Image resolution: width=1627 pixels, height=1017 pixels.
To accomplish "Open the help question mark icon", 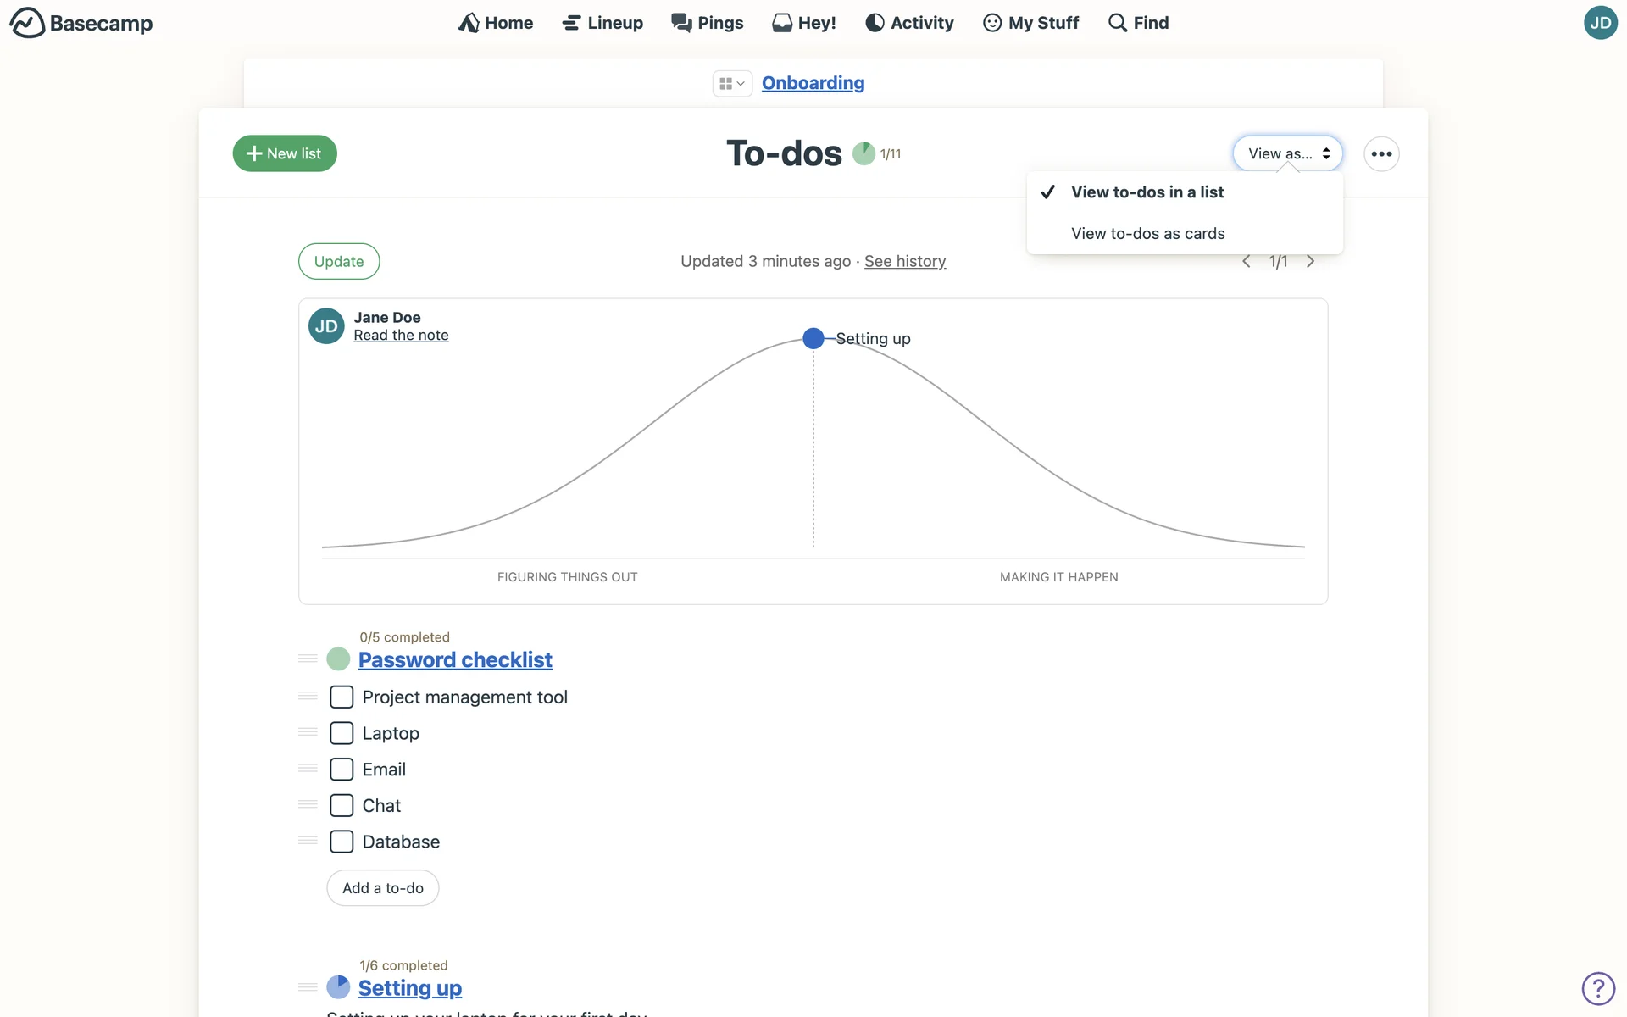I will click(x=1598, y=988).
